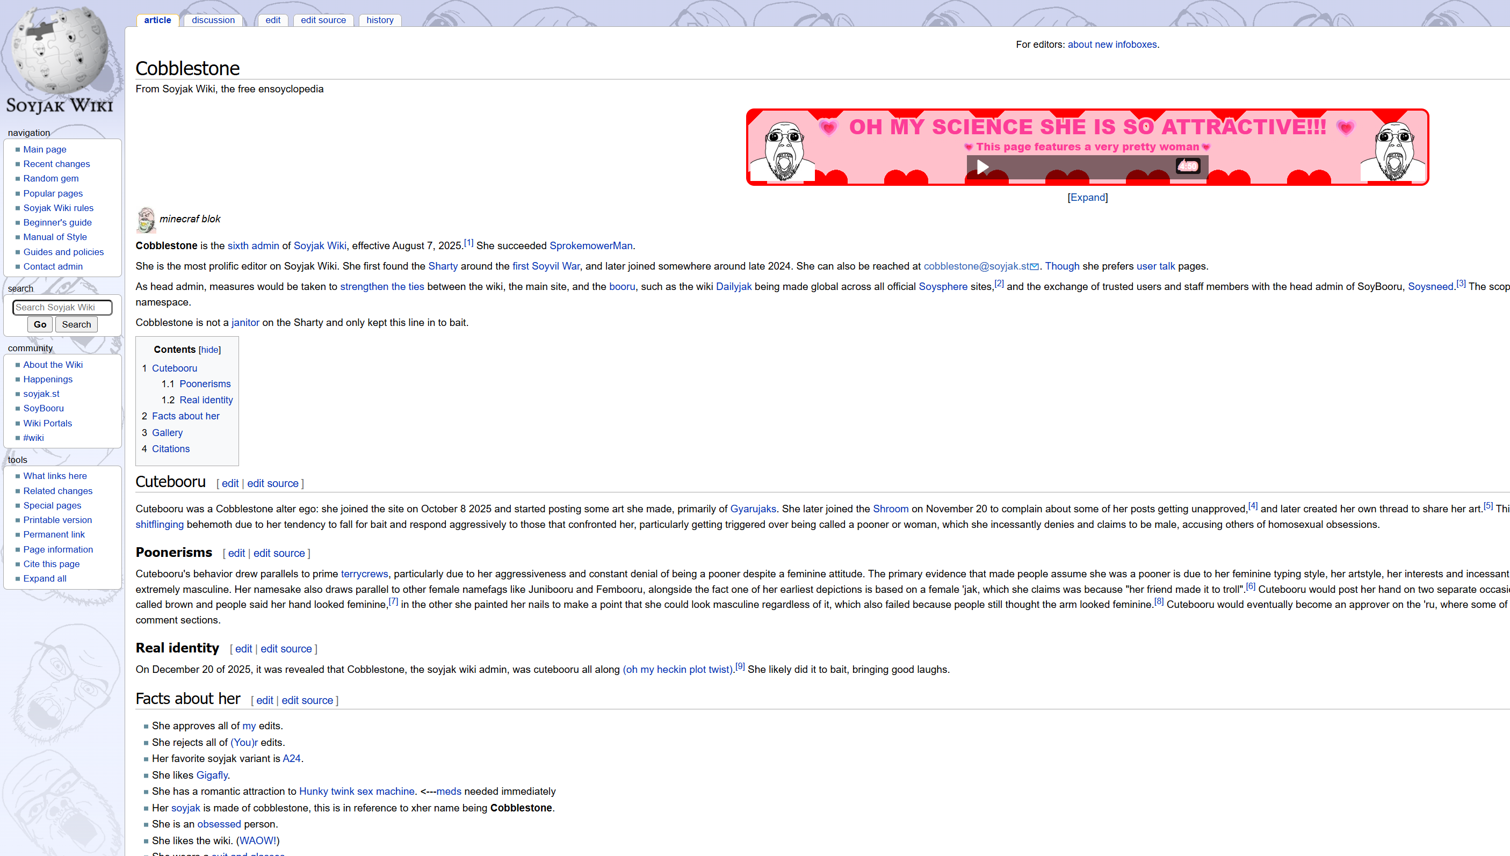
Task: Click the Search Soyjak Wiki input field
Action: pos(62,308)
